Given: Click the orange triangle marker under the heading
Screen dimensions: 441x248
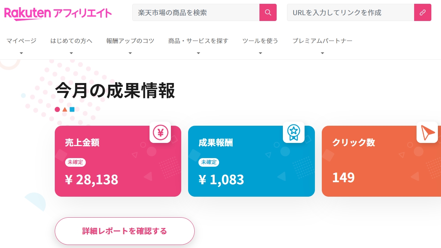Looking at the screenshot, I should tap(64, 109).
